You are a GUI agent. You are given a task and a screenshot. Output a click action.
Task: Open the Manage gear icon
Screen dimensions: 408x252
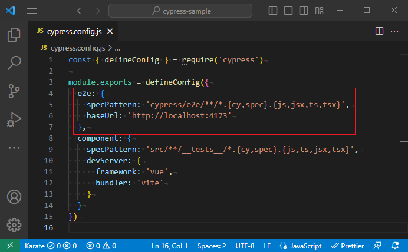pos(14,225)
